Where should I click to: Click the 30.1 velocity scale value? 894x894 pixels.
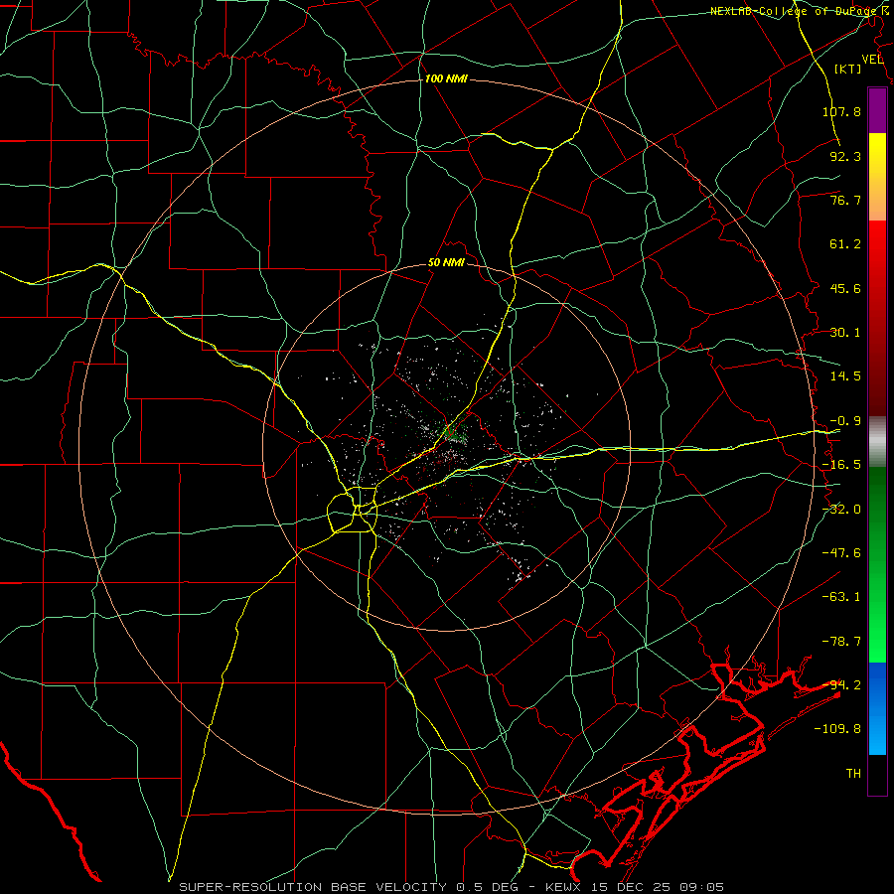click(845, 333)
